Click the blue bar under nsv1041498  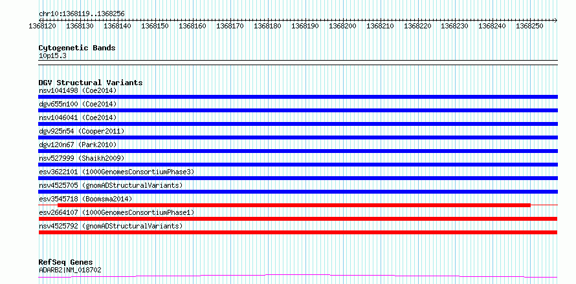coord(298,97)
